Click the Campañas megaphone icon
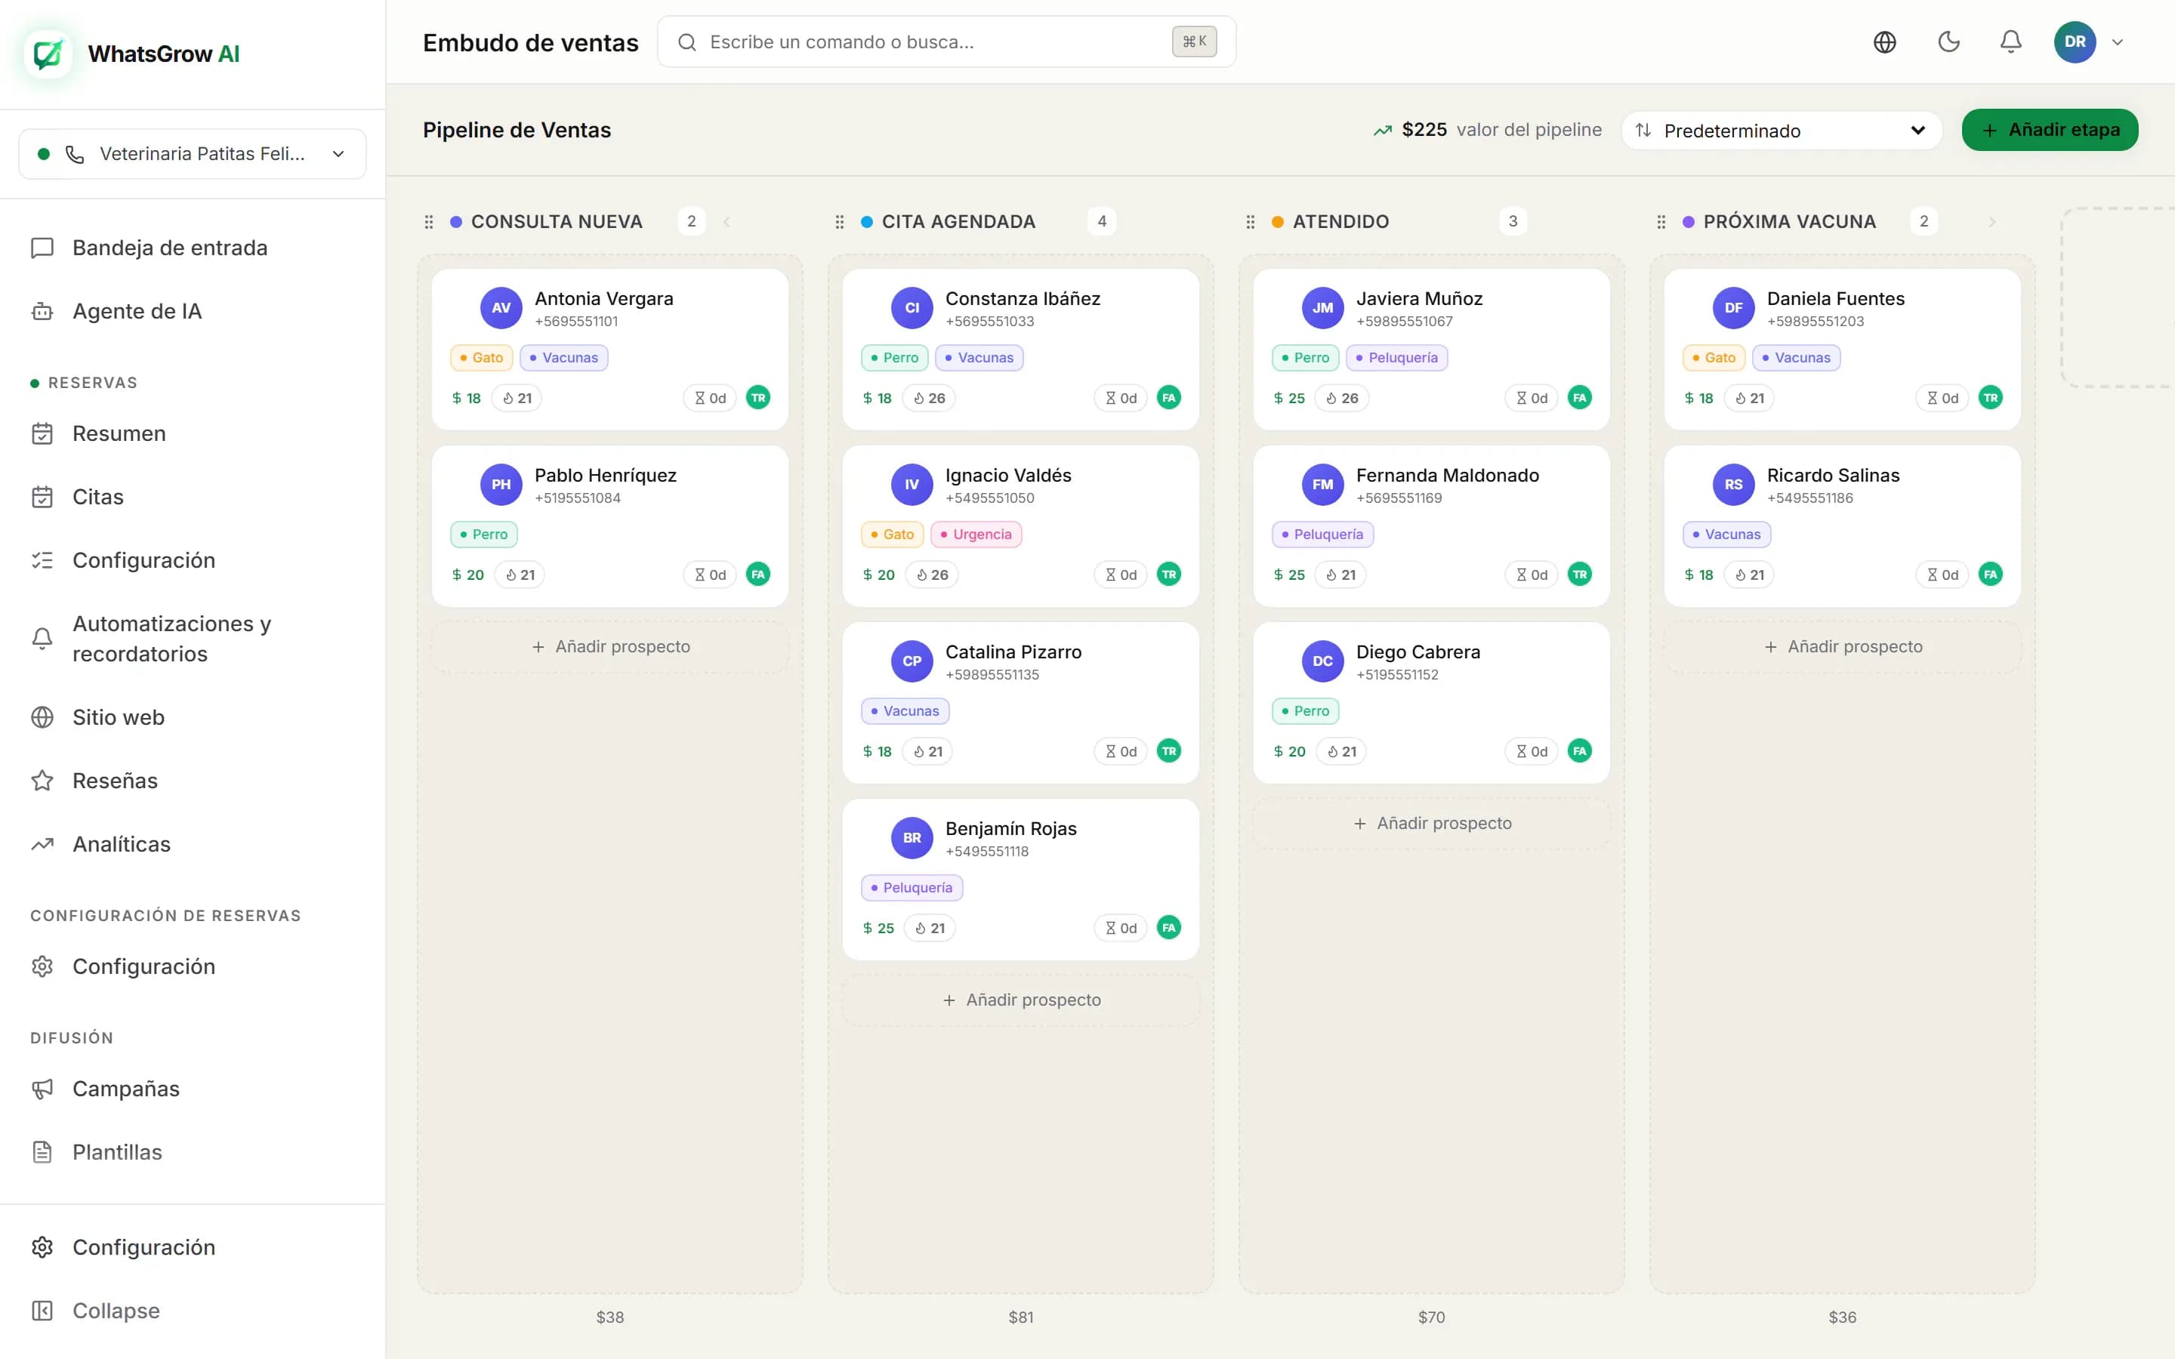Viewport: 2175px width, 1359px height. coord(42,1089)
